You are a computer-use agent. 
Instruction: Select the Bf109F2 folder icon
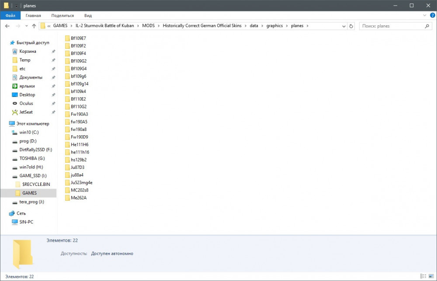[67, 46]
